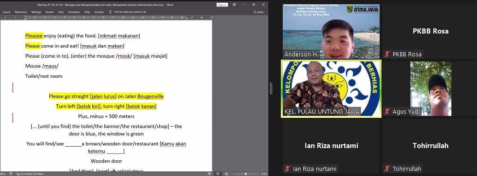Image resolution: width=477 pixels, height=176 pixels.
Task: Click the Tell me lightbulb search box
Action: coord(128,12)
